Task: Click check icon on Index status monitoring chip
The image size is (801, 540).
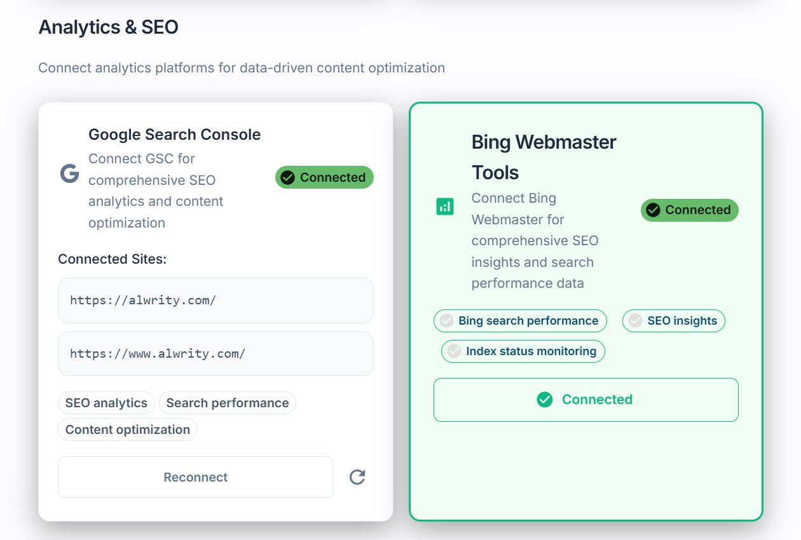Action: click(455, 351)
